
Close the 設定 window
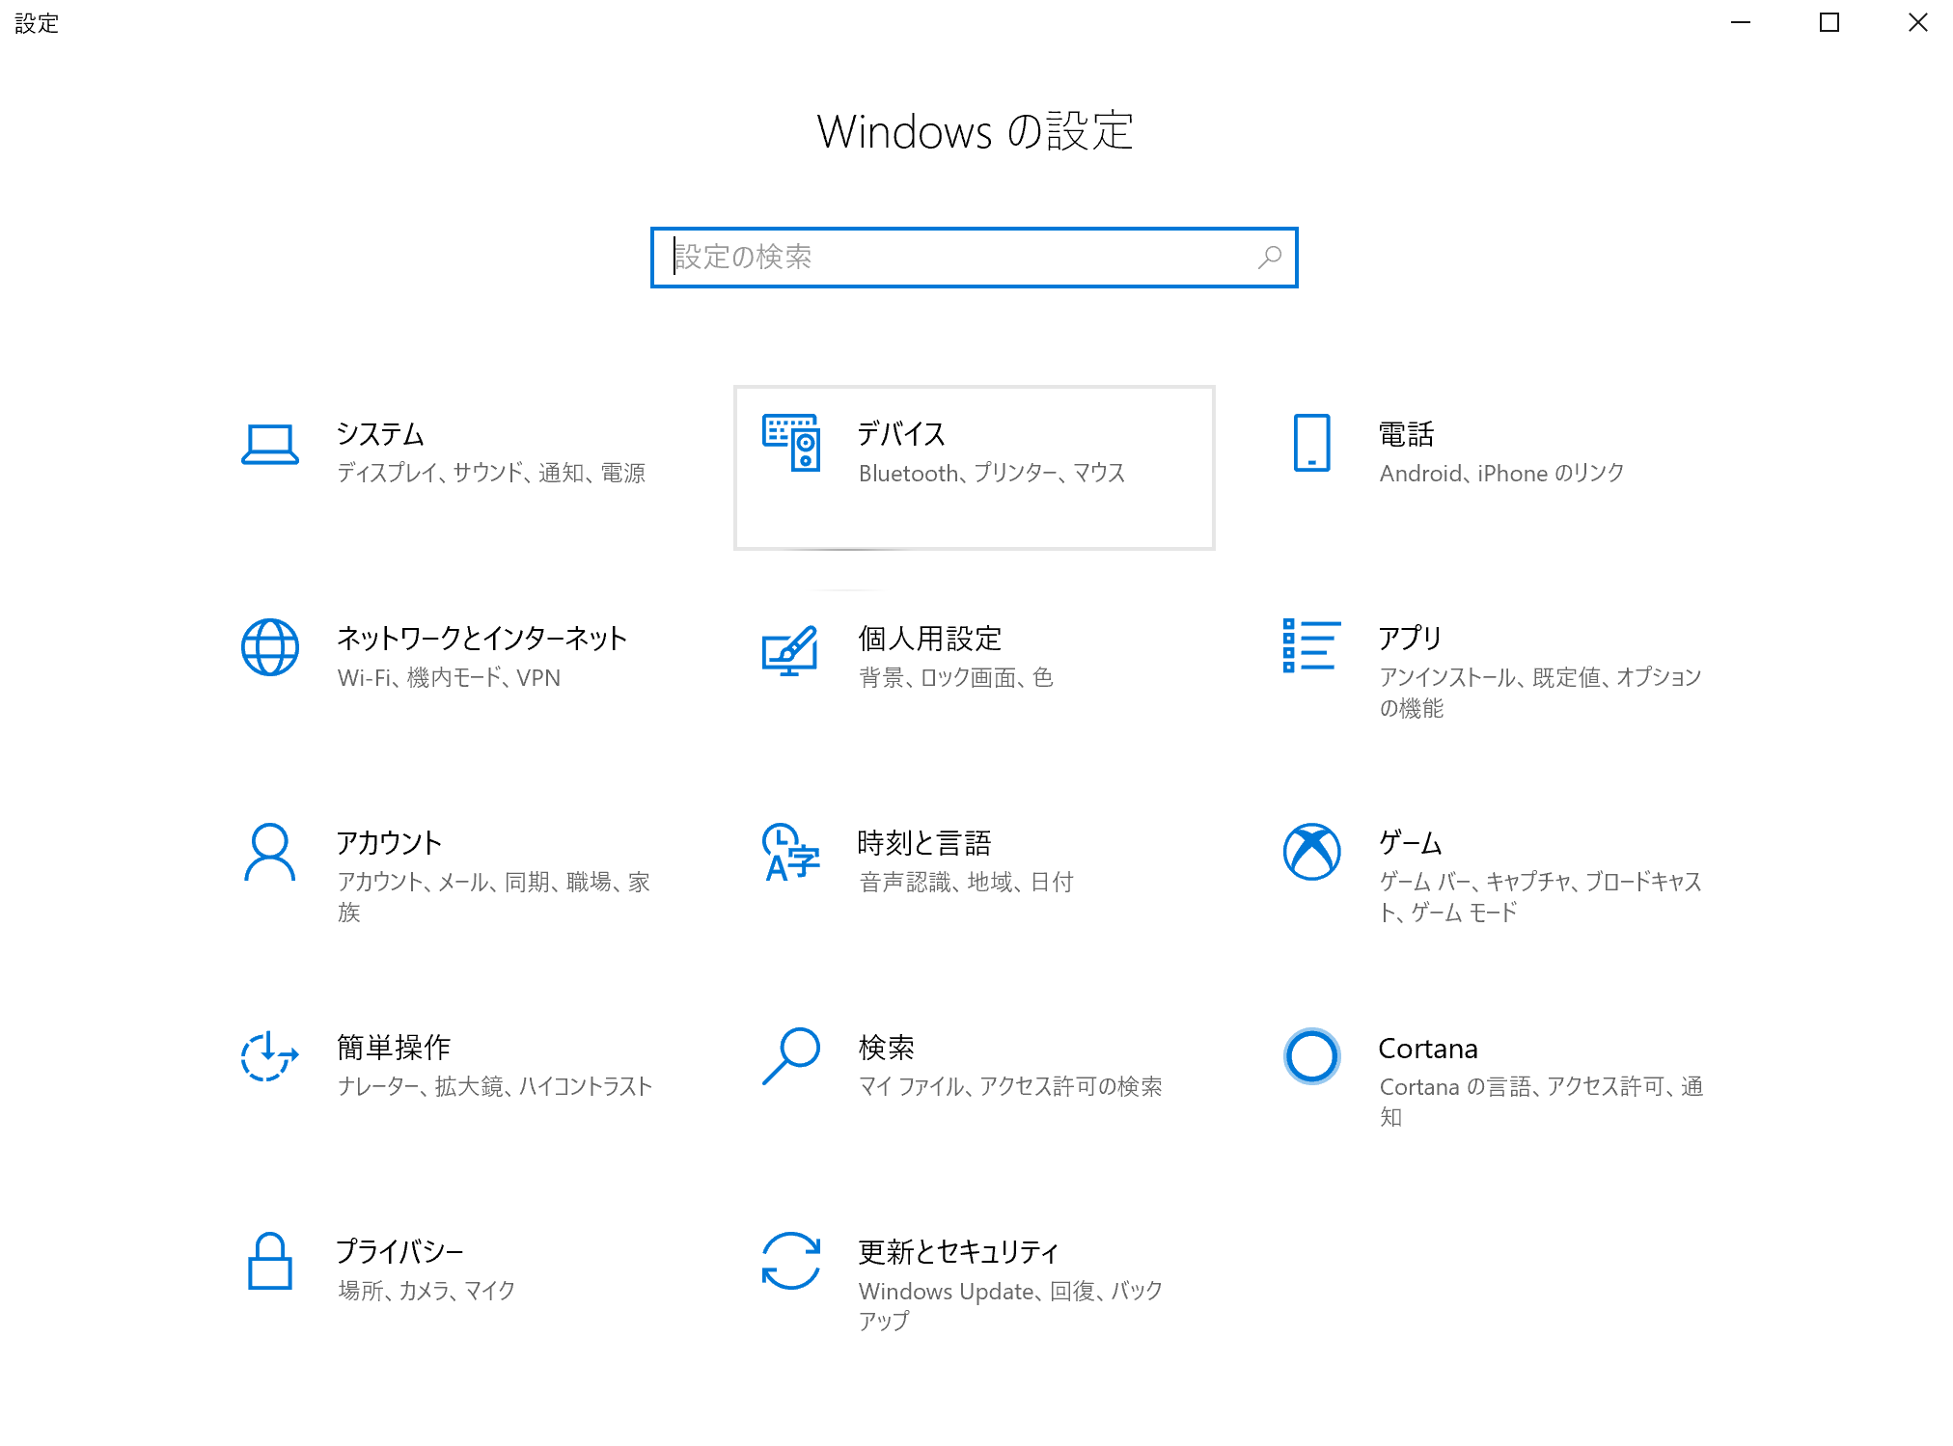(x=1917, y=22)
